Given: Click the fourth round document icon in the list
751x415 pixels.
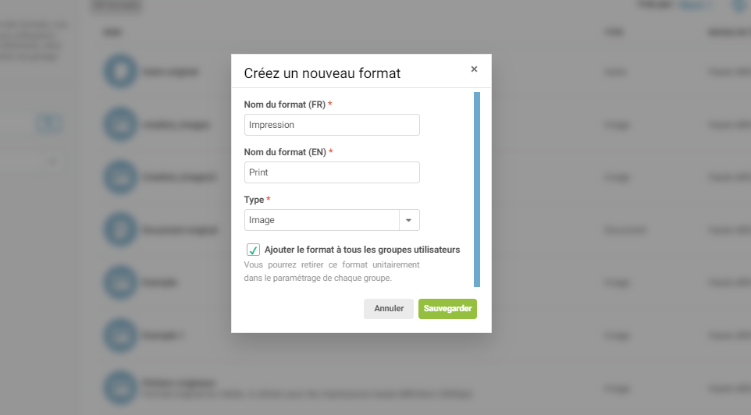Looking at the screenshot, I should click(x=120, y=229).
